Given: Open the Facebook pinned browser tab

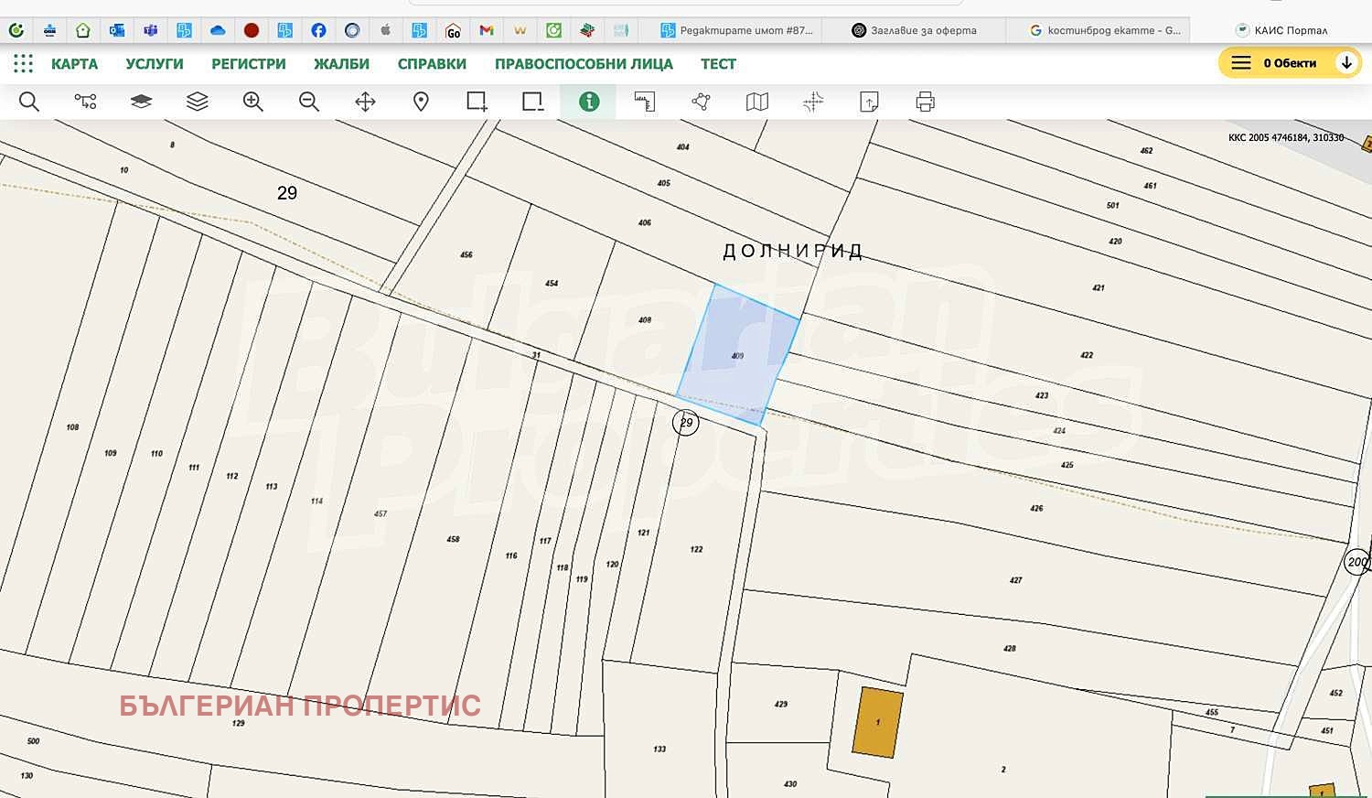Looking at the screenshot, I should [318, 30].
